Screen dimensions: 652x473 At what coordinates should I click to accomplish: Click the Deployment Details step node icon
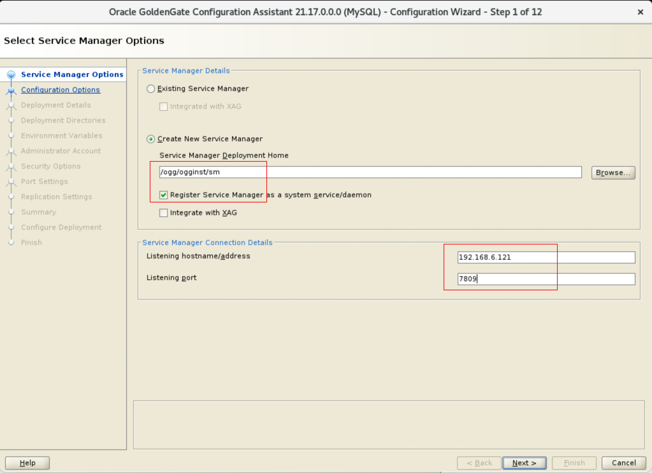(11, 105)
